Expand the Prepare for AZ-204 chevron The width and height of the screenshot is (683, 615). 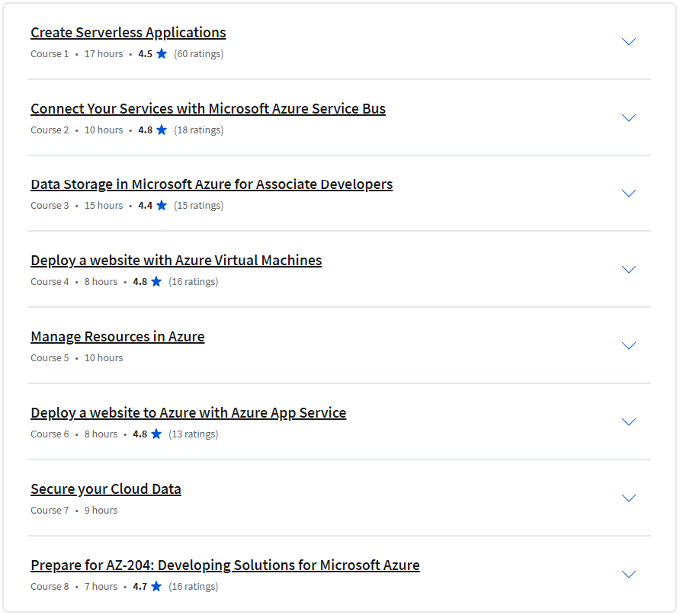[x=629, y=574]
